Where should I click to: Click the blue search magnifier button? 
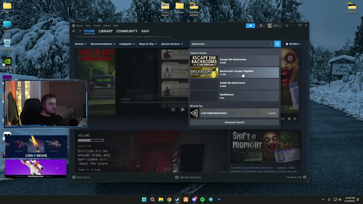point(278,44)
